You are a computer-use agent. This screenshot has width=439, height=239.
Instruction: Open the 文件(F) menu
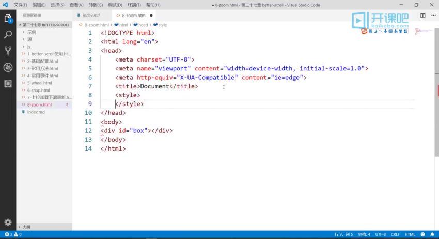21,5
